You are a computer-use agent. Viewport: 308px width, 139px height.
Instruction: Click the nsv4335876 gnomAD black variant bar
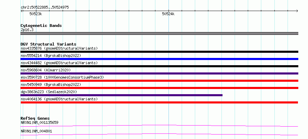159,52
